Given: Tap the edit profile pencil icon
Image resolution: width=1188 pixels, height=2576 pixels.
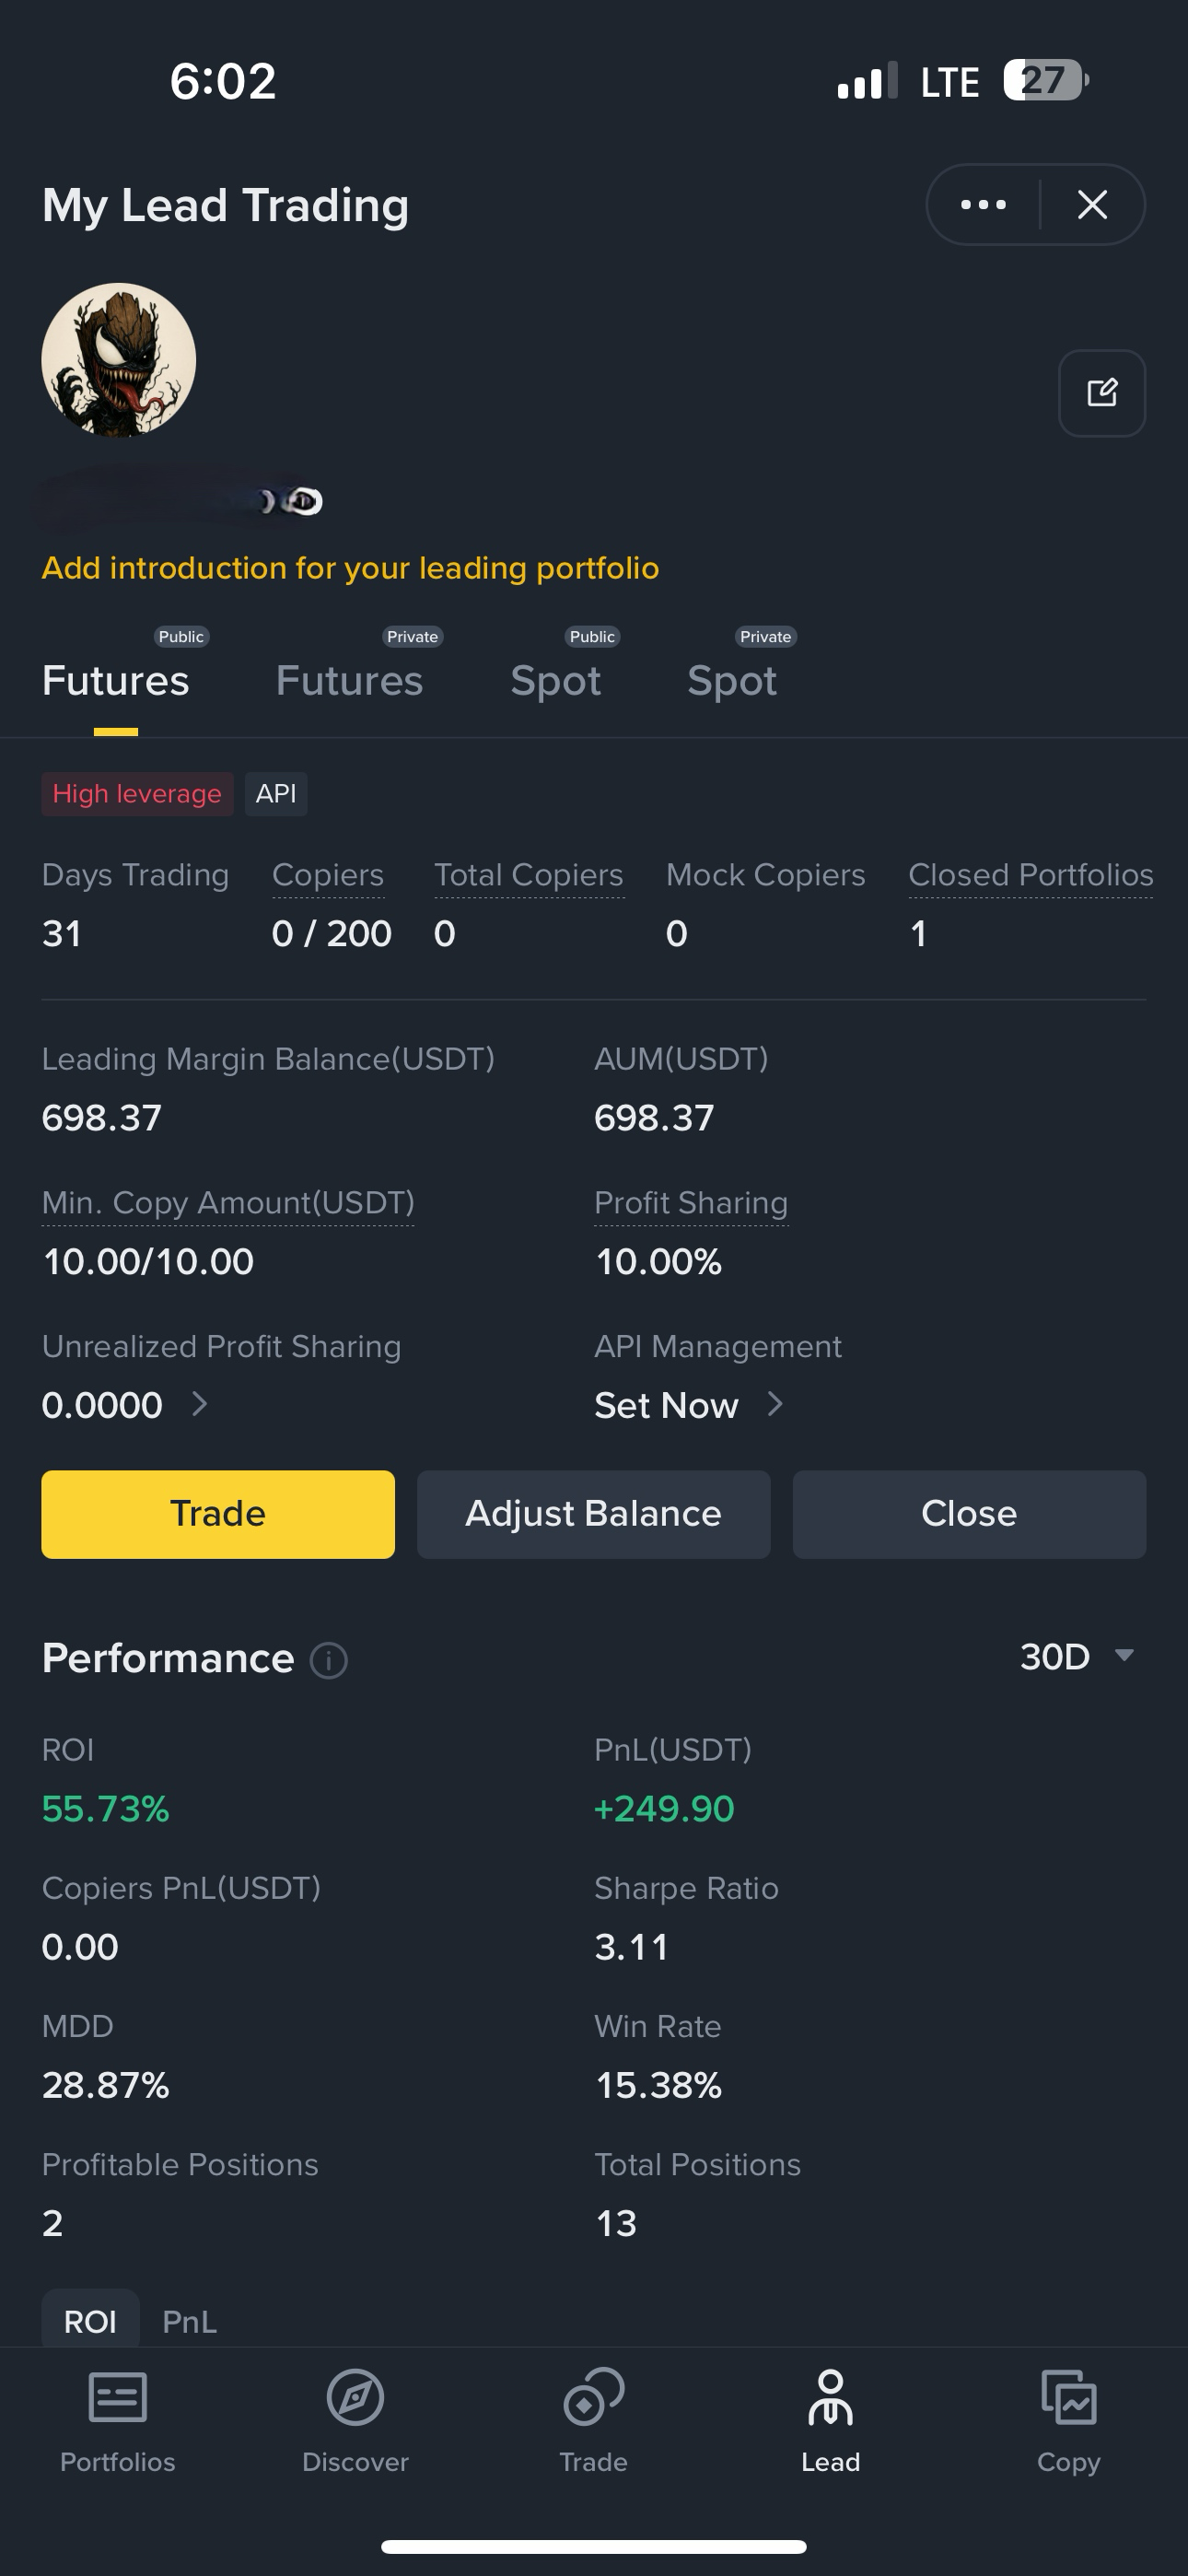Looking at the screenshot, I should 1102,393.
